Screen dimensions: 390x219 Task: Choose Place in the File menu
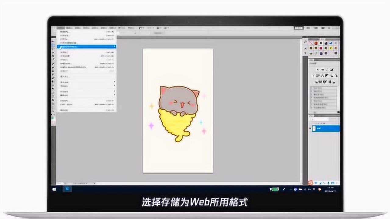(x=87, y=77)
